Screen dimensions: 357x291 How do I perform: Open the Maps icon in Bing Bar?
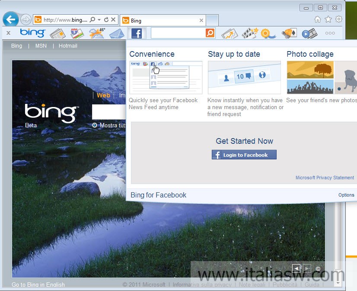(77, 33)
